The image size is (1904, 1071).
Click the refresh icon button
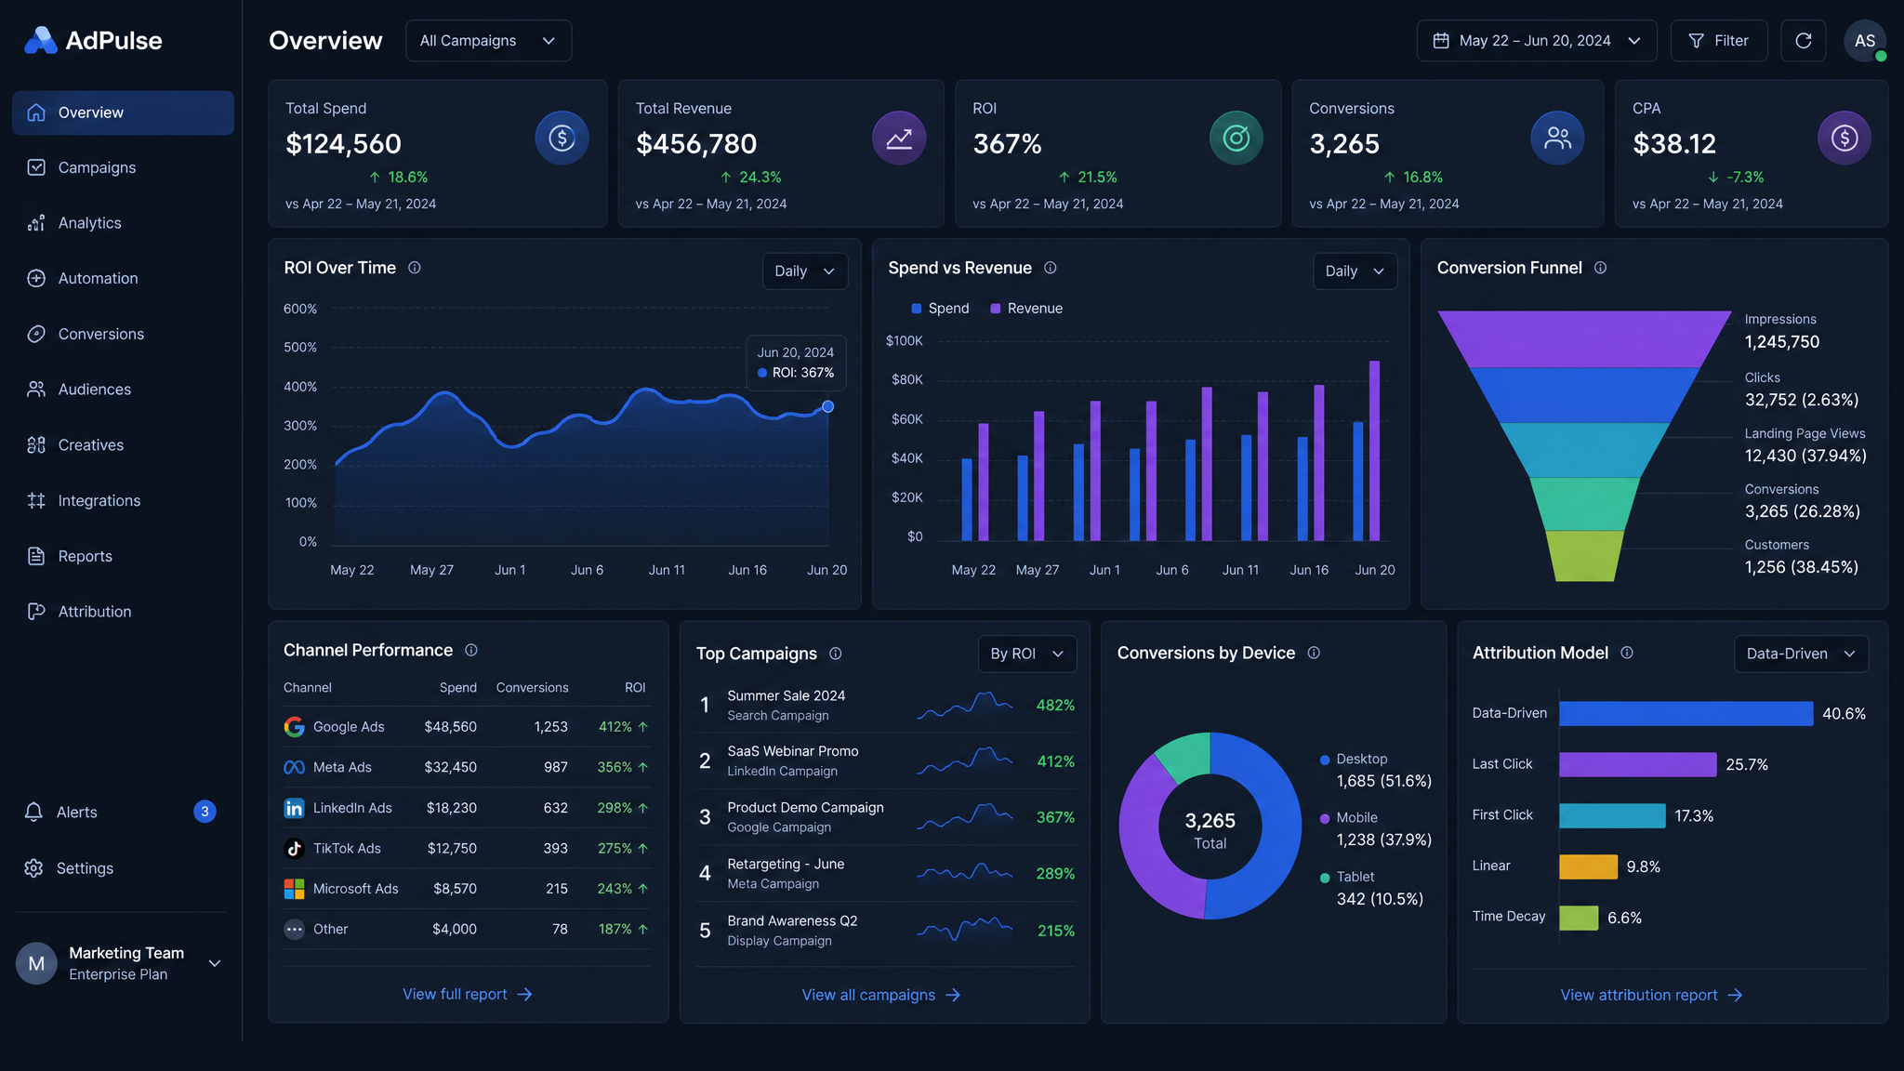pyautogui.click(x=1803, y=41)
